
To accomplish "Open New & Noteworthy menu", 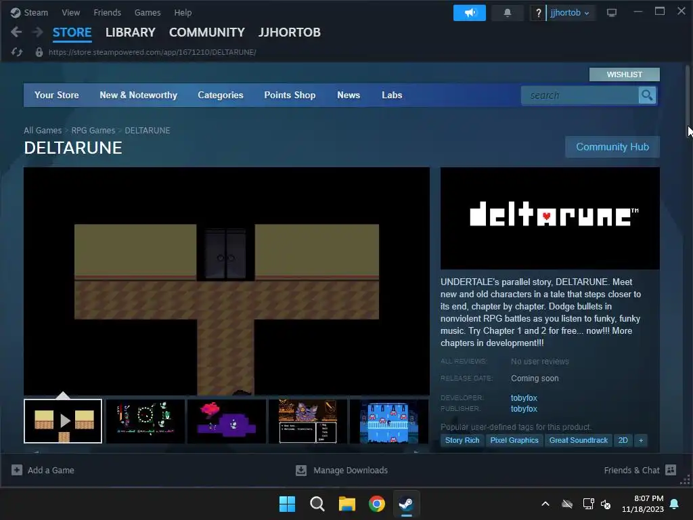I will pyautogui.click(x=138, y=95).
